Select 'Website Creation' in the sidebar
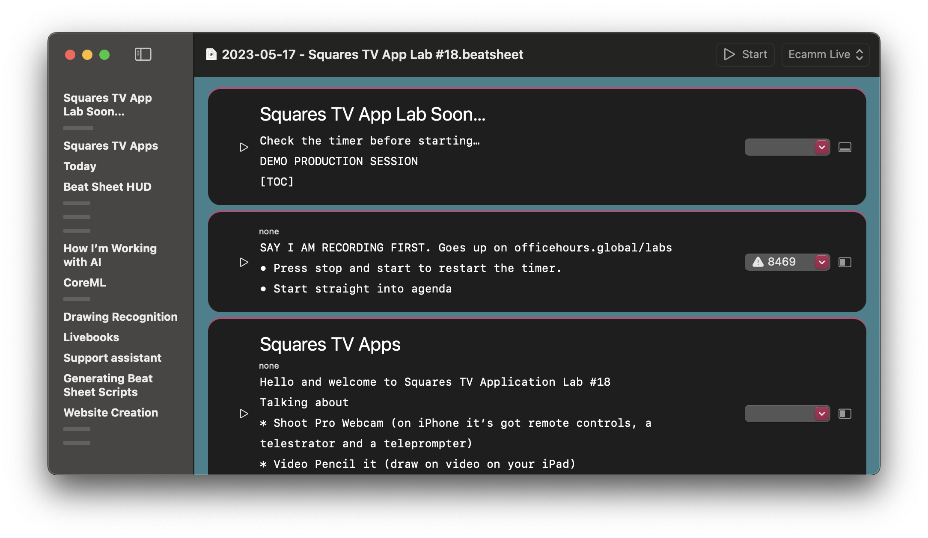Viewport: 928px width, 538px height. coord(110,413)
